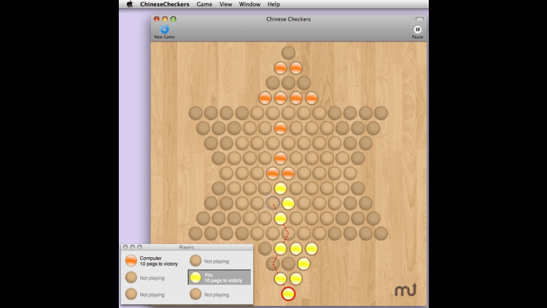Screen dimensions: 547x308
Task: Select the red-circled yellow peg at bottom tip
Action: tap(288, 294)
